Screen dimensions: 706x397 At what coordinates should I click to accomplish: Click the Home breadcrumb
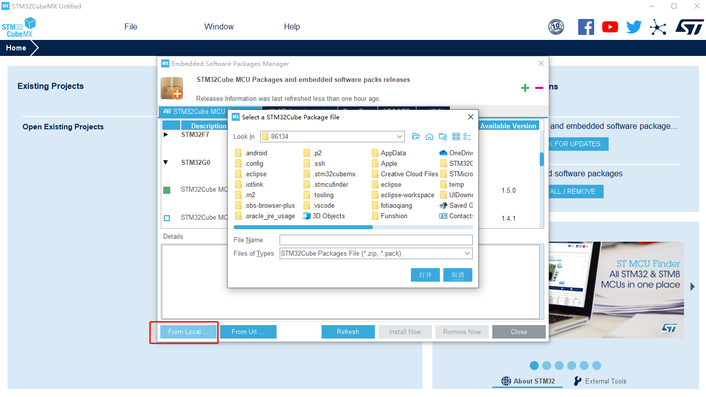(16, 48)
